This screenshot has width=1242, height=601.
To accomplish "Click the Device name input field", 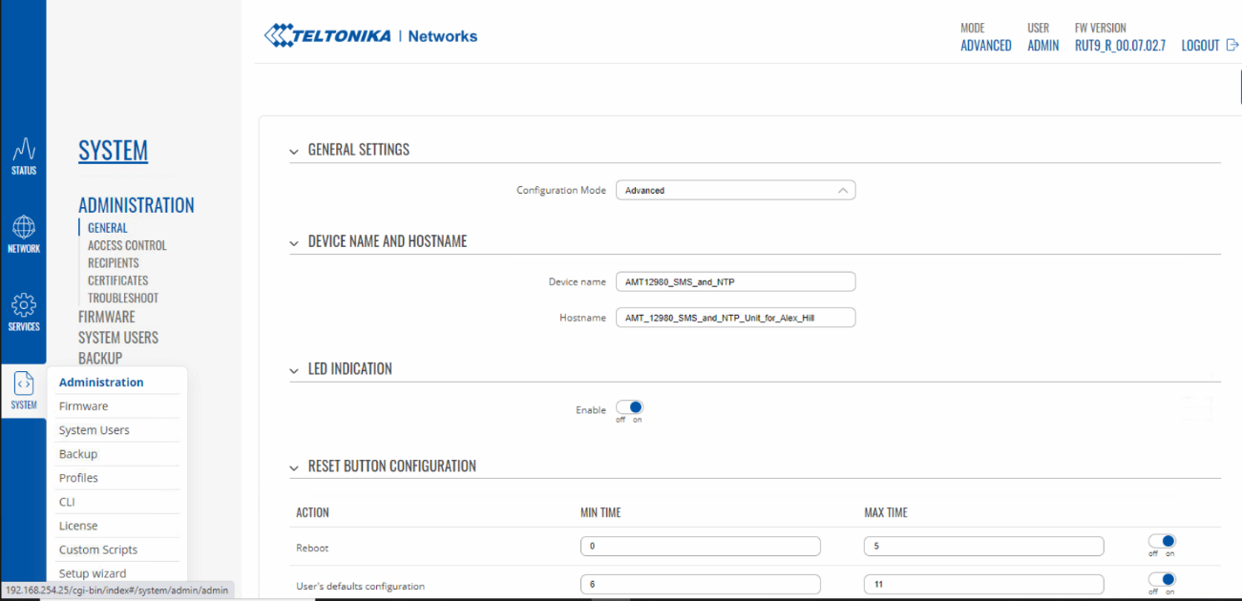I will [x=735, y=282].
